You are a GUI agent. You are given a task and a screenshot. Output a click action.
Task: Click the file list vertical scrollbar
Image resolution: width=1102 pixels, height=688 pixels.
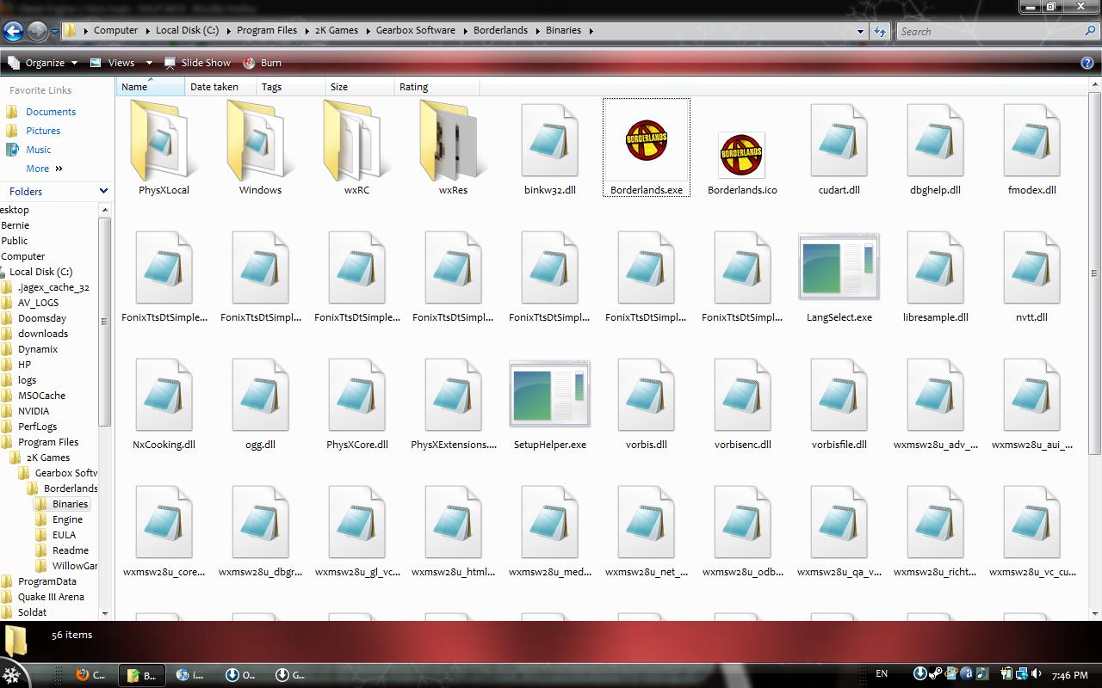point(1094,273)
